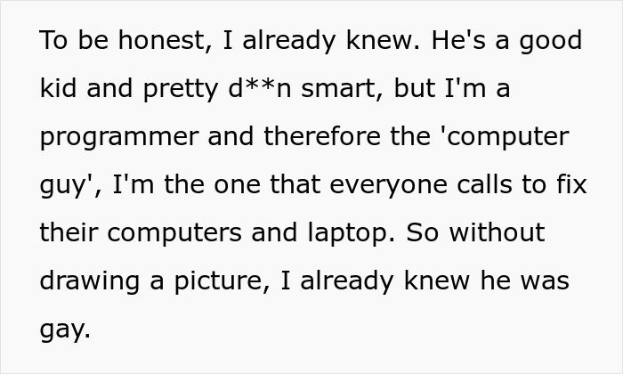Click the word "pretty"

click(181, 90)
